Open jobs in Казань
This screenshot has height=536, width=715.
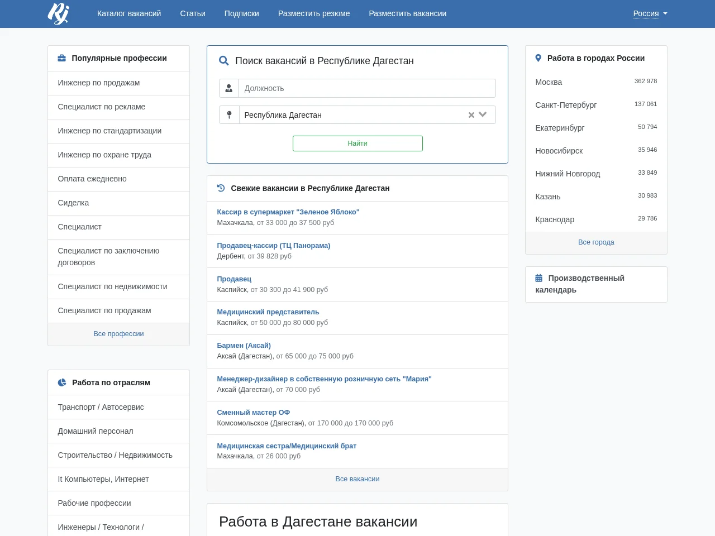548,197
